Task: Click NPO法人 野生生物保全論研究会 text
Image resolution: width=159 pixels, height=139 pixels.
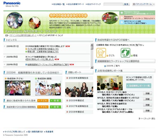Action: click(112, 104)
